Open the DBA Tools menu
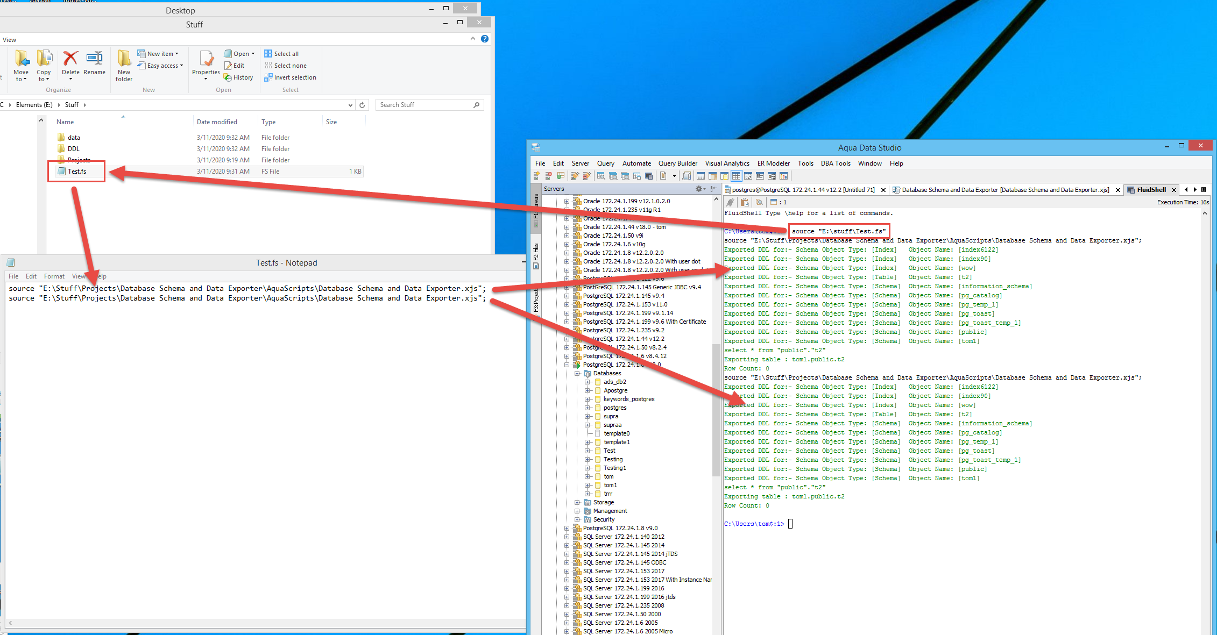The image size is (1217, 635). click(x=835, y=163)
